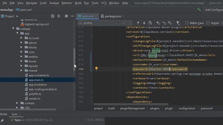Click the newline toggle icon in search field

pyautogui.click(x=124, y=23)
